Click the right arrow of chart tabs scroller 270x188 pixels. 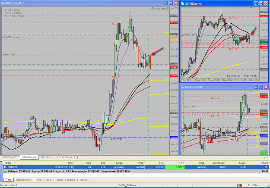[268, 157]
